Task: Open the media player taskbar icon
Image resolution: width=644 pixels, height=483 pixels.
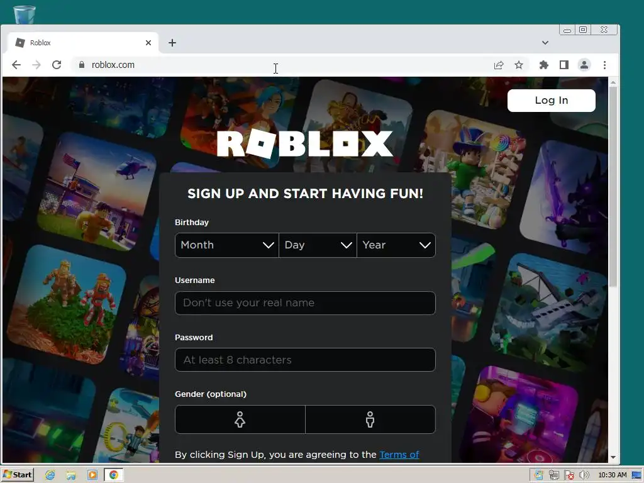Action: click(92, 475)
